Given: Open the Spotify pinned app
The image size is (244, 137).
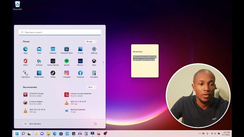Looking at the screenshot, I should click(67, 62).
